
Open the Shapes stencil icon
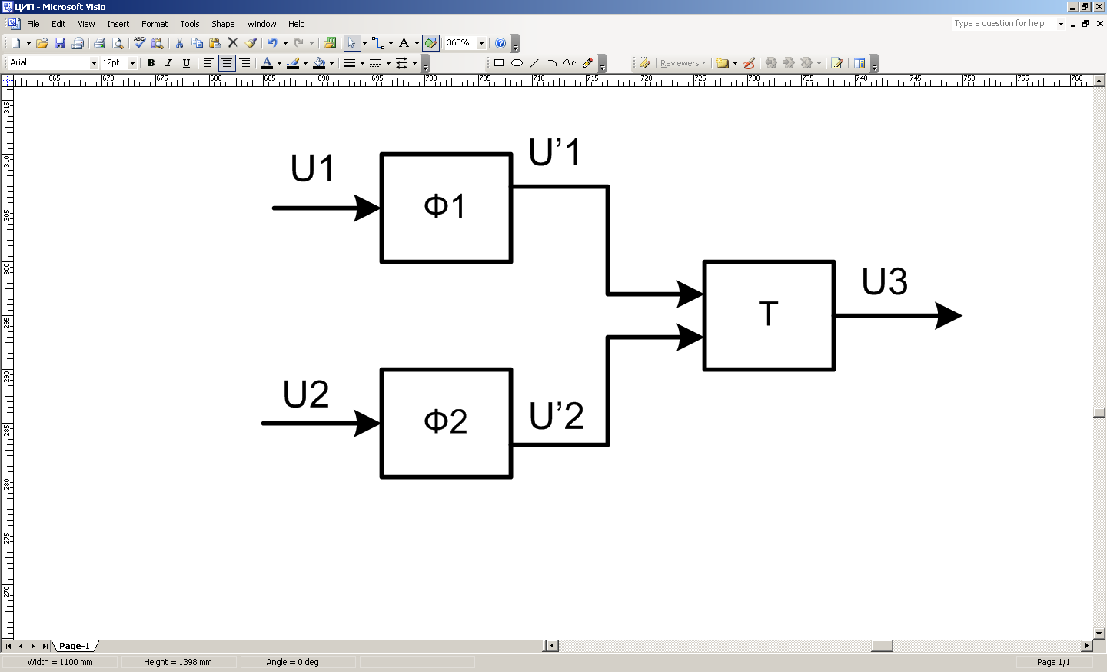[330, 43]
